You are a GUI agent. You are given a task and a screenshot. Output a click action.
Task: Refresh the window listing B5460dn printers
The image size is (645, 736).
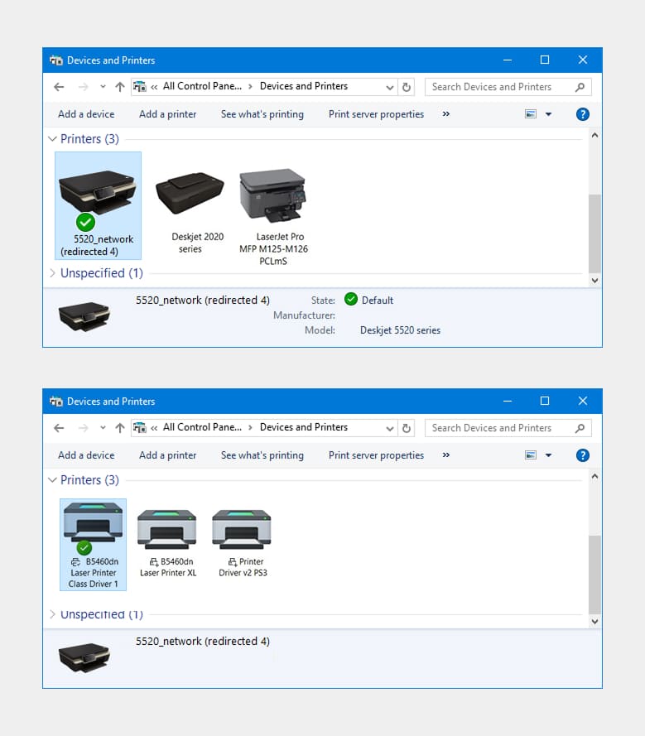click(407, 428)
